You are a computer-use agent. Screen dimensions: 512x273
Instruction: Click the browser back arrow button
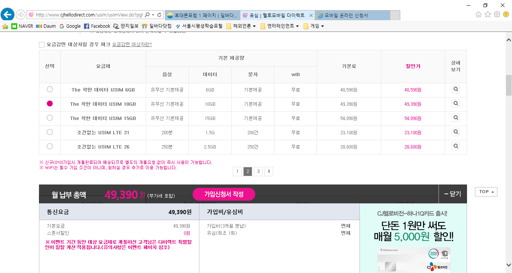click(7, 15)
